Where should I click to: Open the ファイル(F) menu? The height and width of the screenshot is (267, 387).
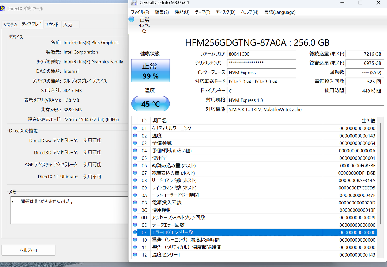(x=140, y=12)
